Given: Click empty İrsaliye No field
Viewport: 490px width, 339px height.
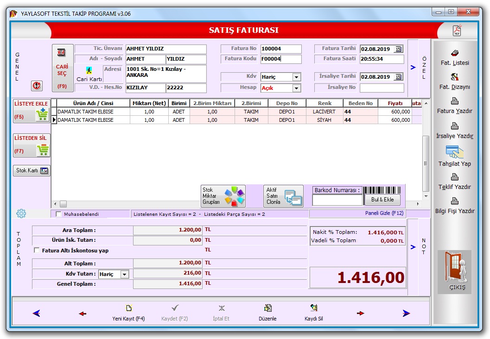Looking at the screenshot, I should click(x=382, y=88).
